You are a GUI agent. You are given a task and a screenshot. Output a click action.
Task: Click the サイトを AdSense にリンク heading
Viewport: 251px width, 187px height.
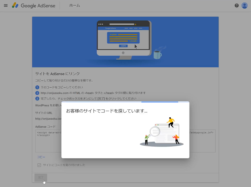57,74
